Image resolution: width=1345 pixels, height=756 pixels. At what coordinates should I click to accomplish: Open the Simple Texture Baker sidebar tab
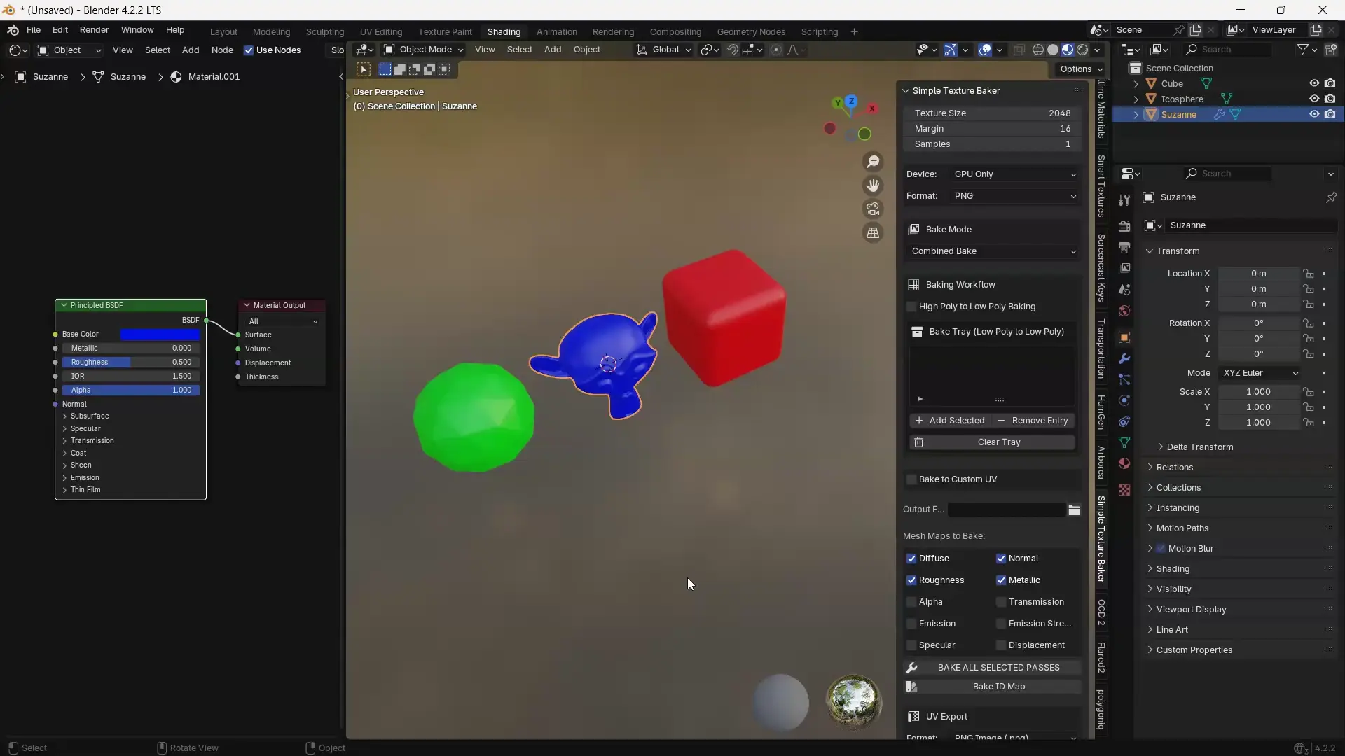click(x=1101, y=540)
